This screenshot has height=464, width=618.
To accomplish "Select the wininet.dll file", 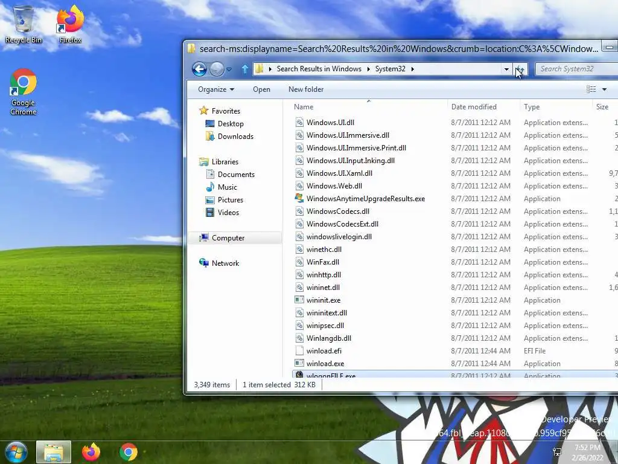I will tap(323, 287).
